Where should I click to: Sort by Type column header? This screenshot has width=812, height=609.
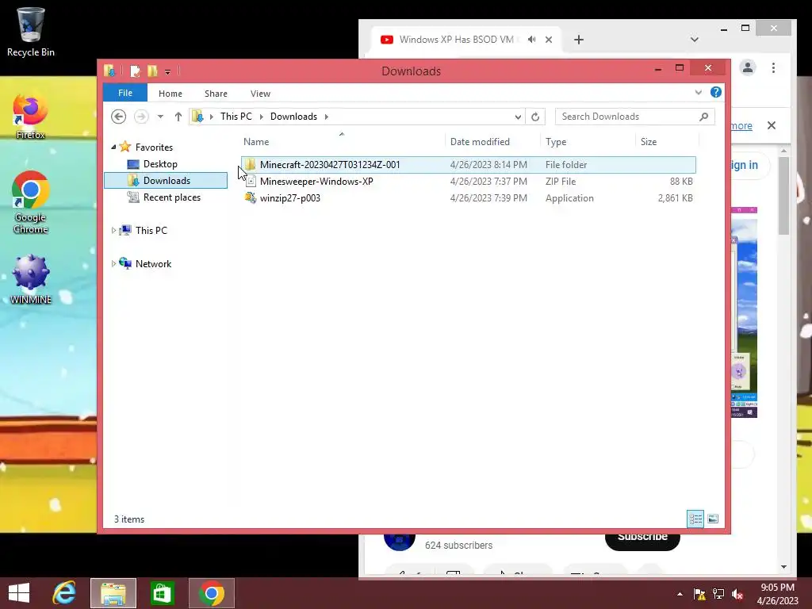(588, 142)
